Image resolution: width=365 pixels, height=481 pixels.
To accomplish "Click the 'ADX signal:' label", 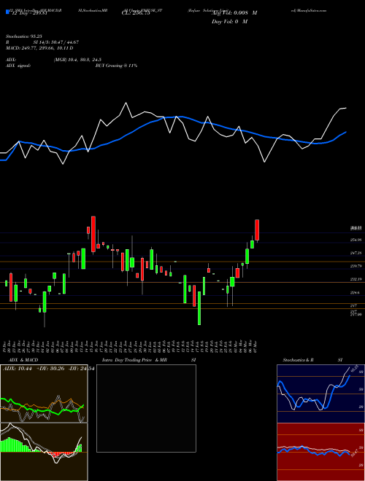I will point(18,66).
